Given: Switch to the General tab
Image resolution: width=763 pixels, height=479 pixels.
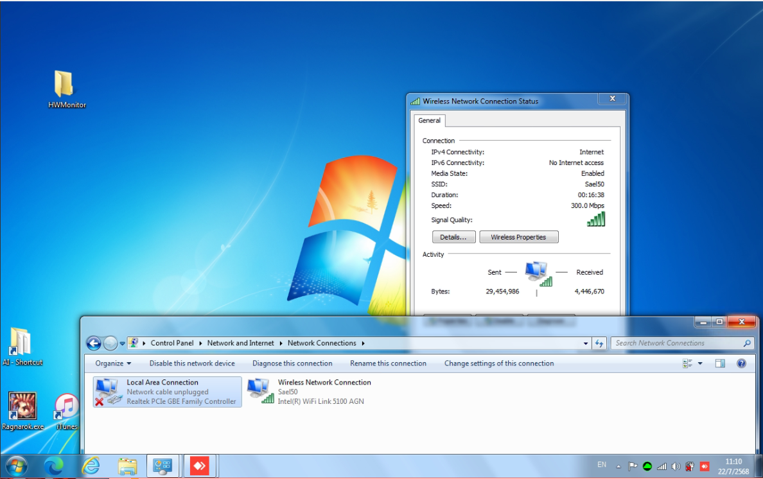Looking at the screenshot, I should (x=429, y=121).
